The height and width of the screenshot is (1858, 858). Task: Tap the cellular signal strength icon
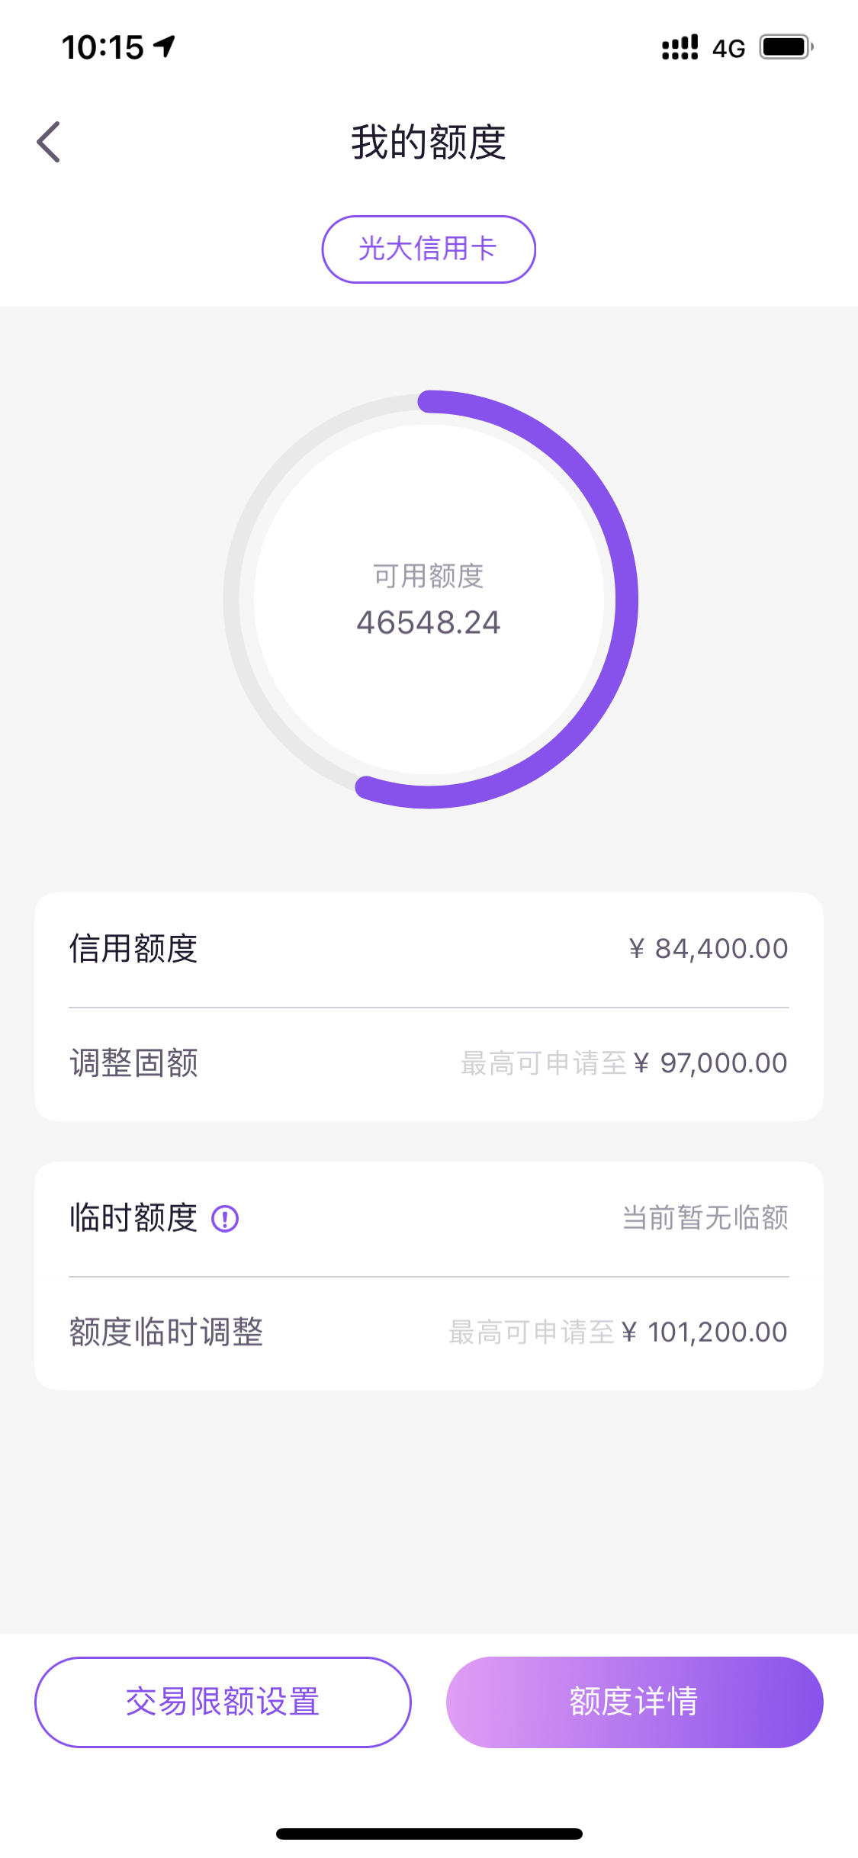(680, 47)
